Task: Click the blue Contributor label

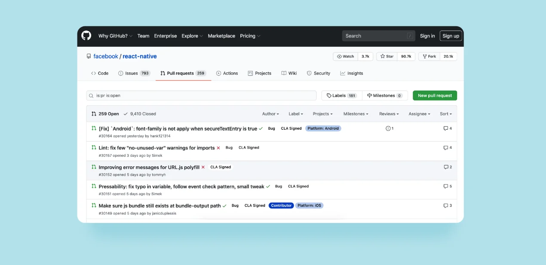Action: pyautogui.click(x=281, y=206)
